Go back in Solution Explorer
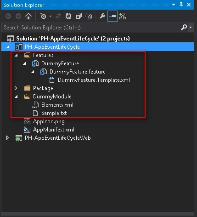 (8, 16)
